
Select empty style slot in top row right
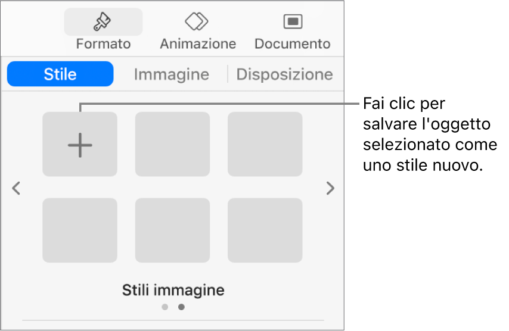click(265, 145)
